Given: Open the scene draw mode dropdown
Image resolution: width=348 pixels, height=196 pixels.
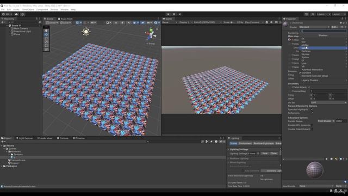Looking at the screenshot, I should pyautogui.click(x=109, y=23).
